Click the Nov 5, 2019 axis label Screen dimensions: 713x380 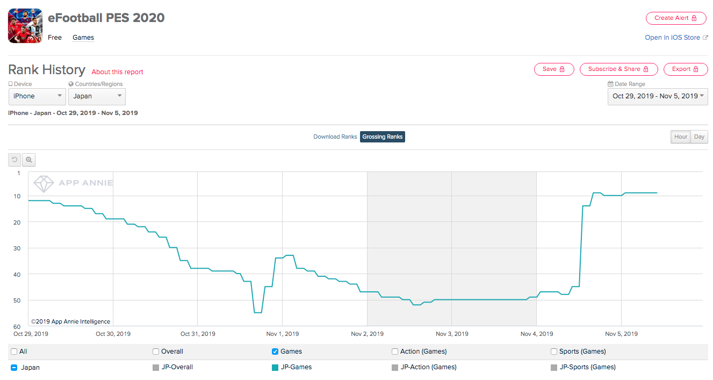(621, 334)
